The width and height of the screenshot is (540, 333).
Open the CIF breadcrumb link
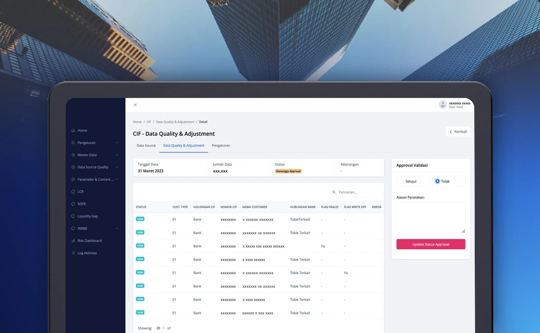(x=149, y=122)
